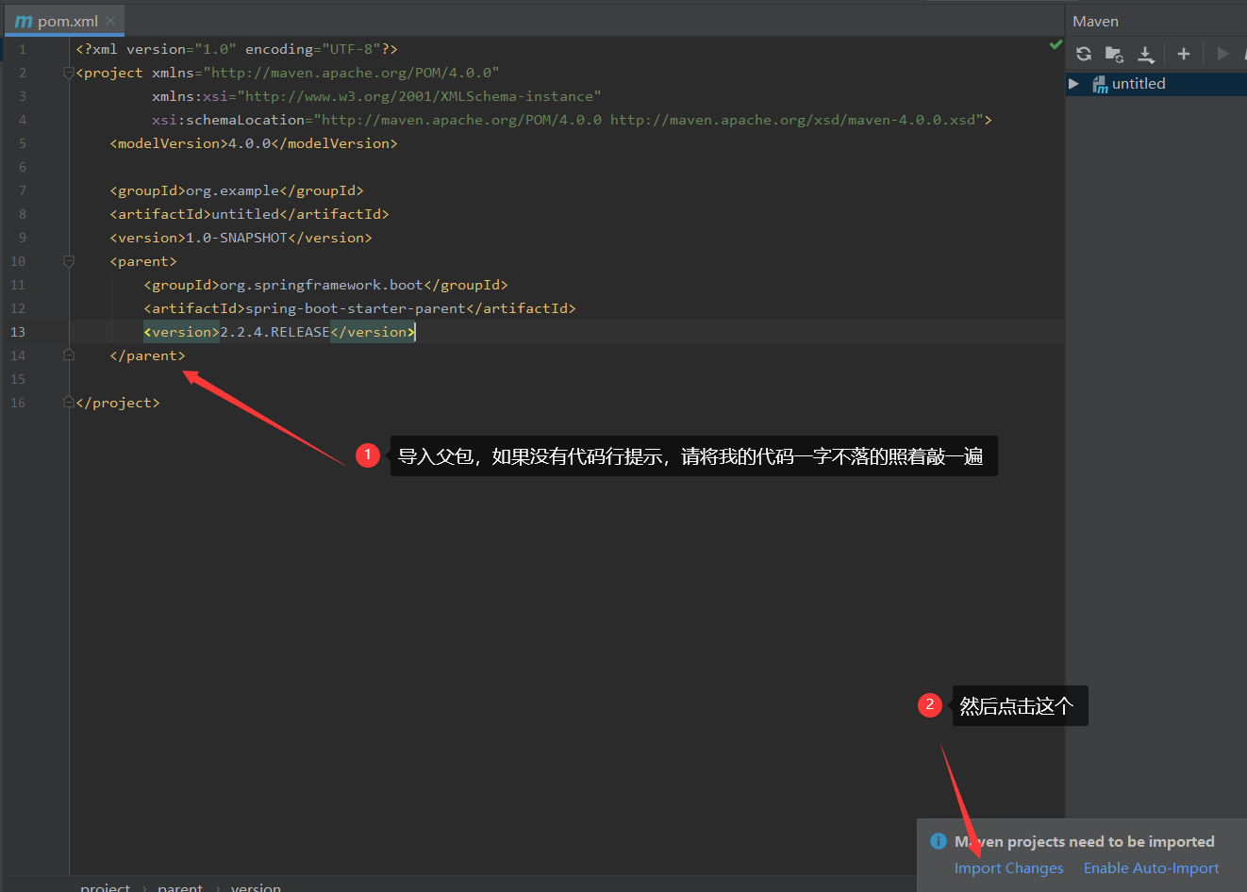Select the untitled project in Maven tree
The height and width of the screenshot is (892, 1247).
point(1139,84)
